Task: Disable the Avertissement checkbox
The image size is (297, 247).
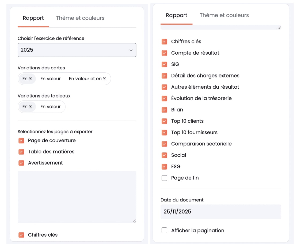Action: [21, 163]
